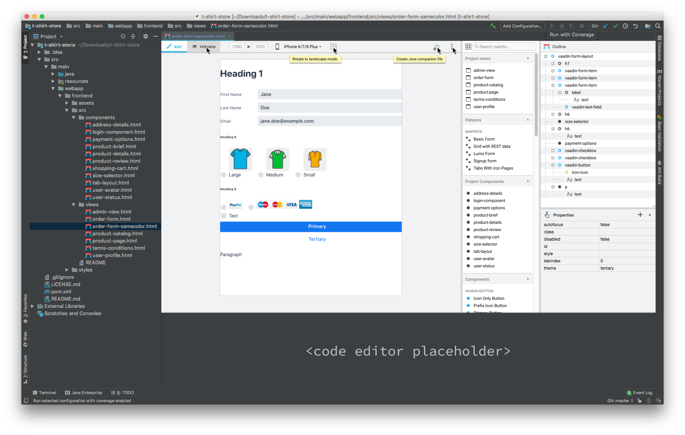The image size is (685, 435).
Task: Switch to the Preview tab
Action: click(204, 47)
